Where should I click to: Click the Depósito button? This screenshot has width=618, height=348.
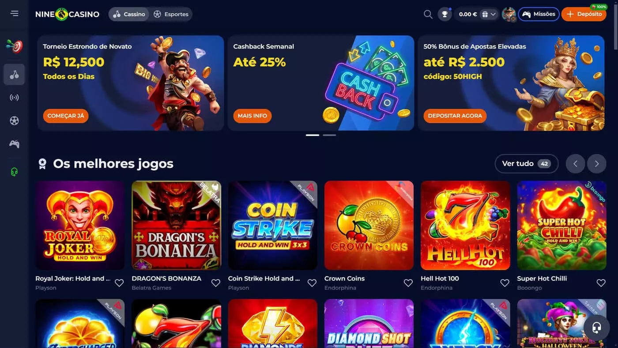click(584, 14)
